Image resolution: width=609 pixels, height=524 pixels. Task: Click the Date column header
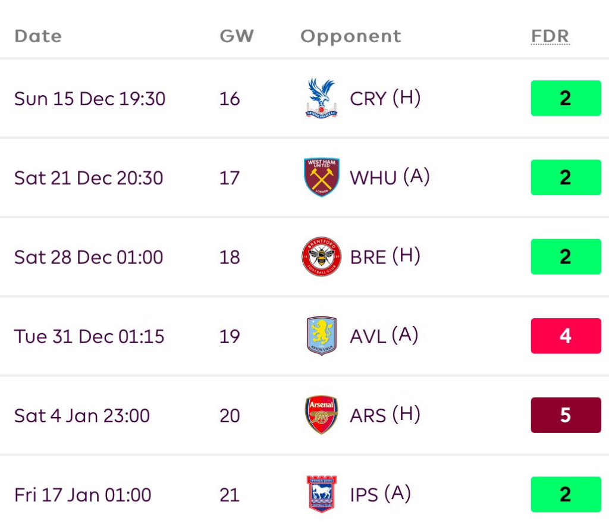(38, 36)
